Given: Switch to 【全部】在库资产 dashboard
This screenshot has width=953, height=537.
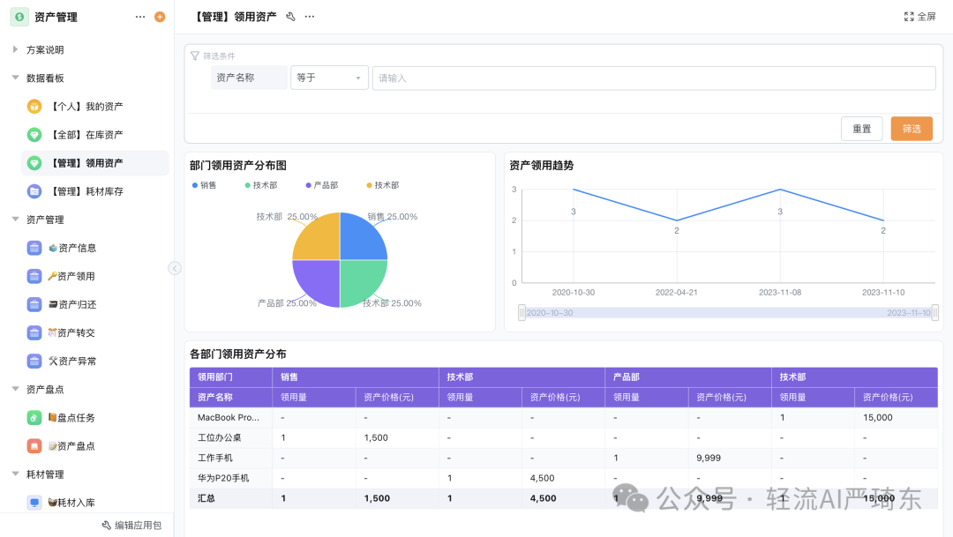Looking at the screenshot, I should point(88,134).
